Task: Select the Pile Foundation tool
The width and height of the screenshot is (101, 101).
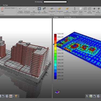Action: [x=44, y=11]
